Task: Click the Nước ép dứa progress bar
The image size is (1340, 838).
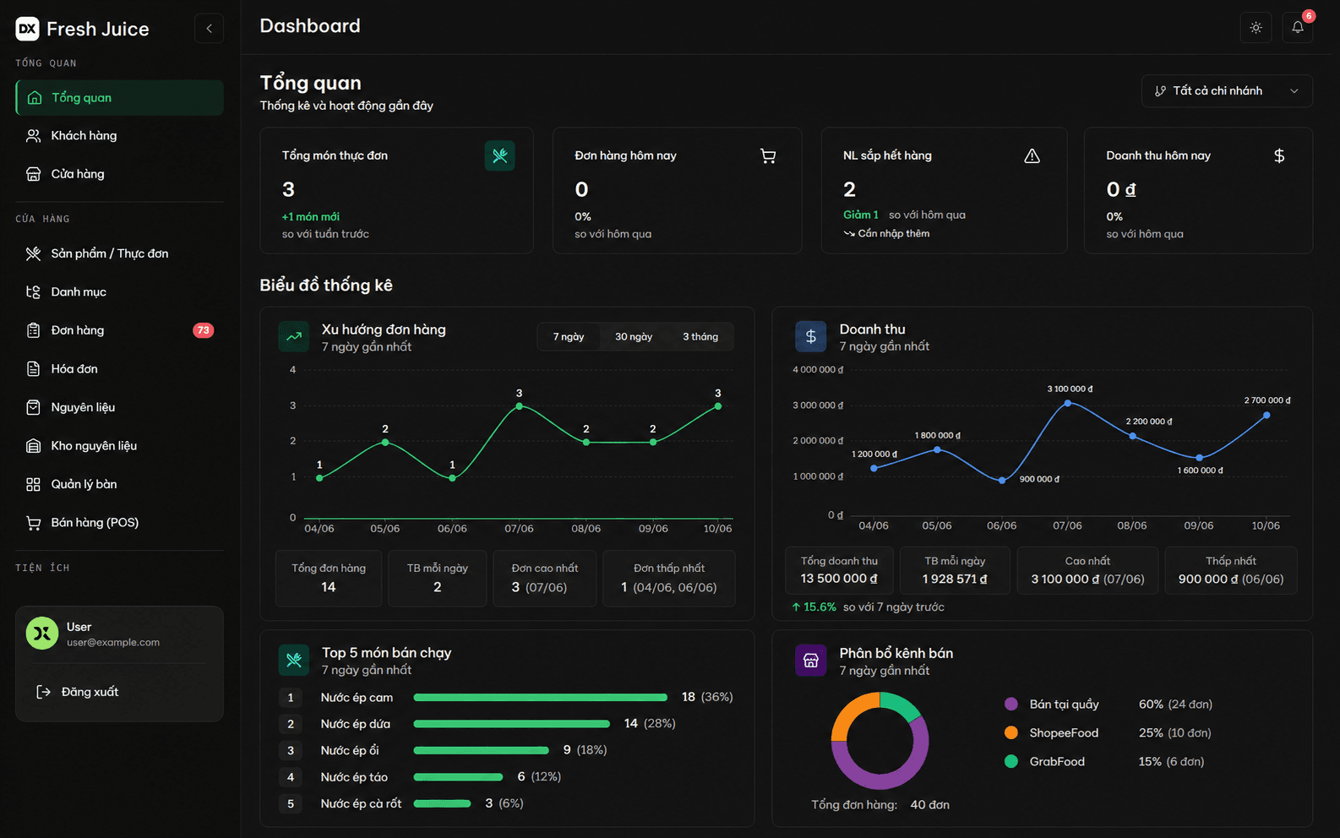Action: (512, 724)
